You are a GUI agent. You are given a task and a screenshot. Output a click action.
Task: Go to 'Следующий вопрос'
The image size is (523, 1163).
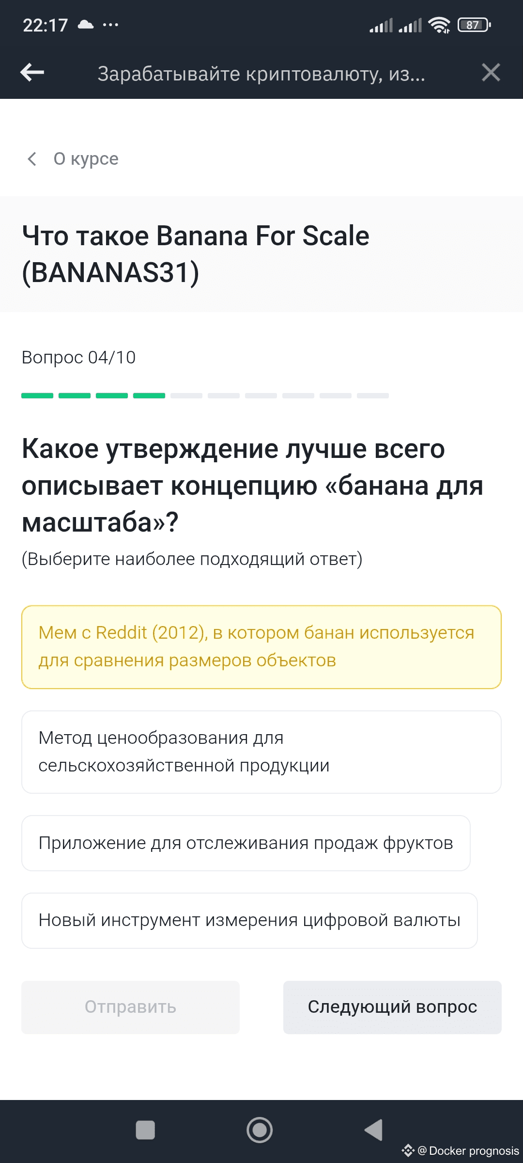pos(392,1007)
